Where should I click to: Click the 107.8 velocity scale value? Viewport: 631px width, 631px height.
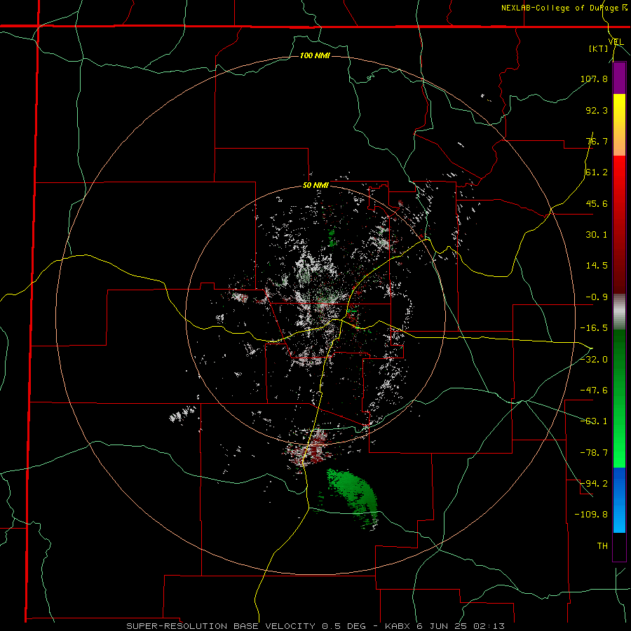pyautogui.click(x=594, y=79)
